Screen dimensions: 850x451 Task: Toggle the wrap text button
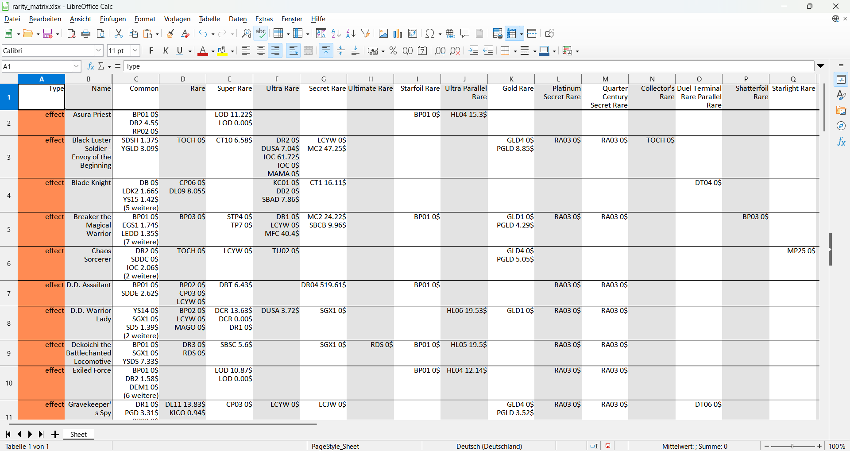pos(293,51)
